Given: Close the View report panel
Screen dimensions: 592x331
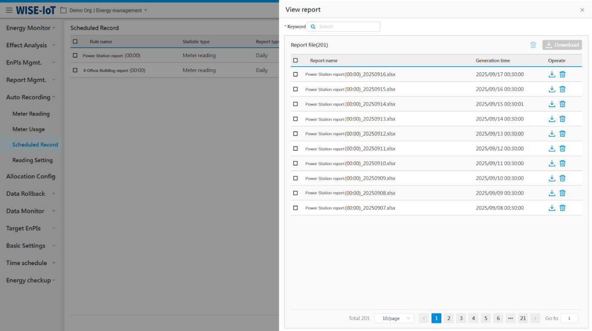Looking at the screenshot, I should 582,10.
